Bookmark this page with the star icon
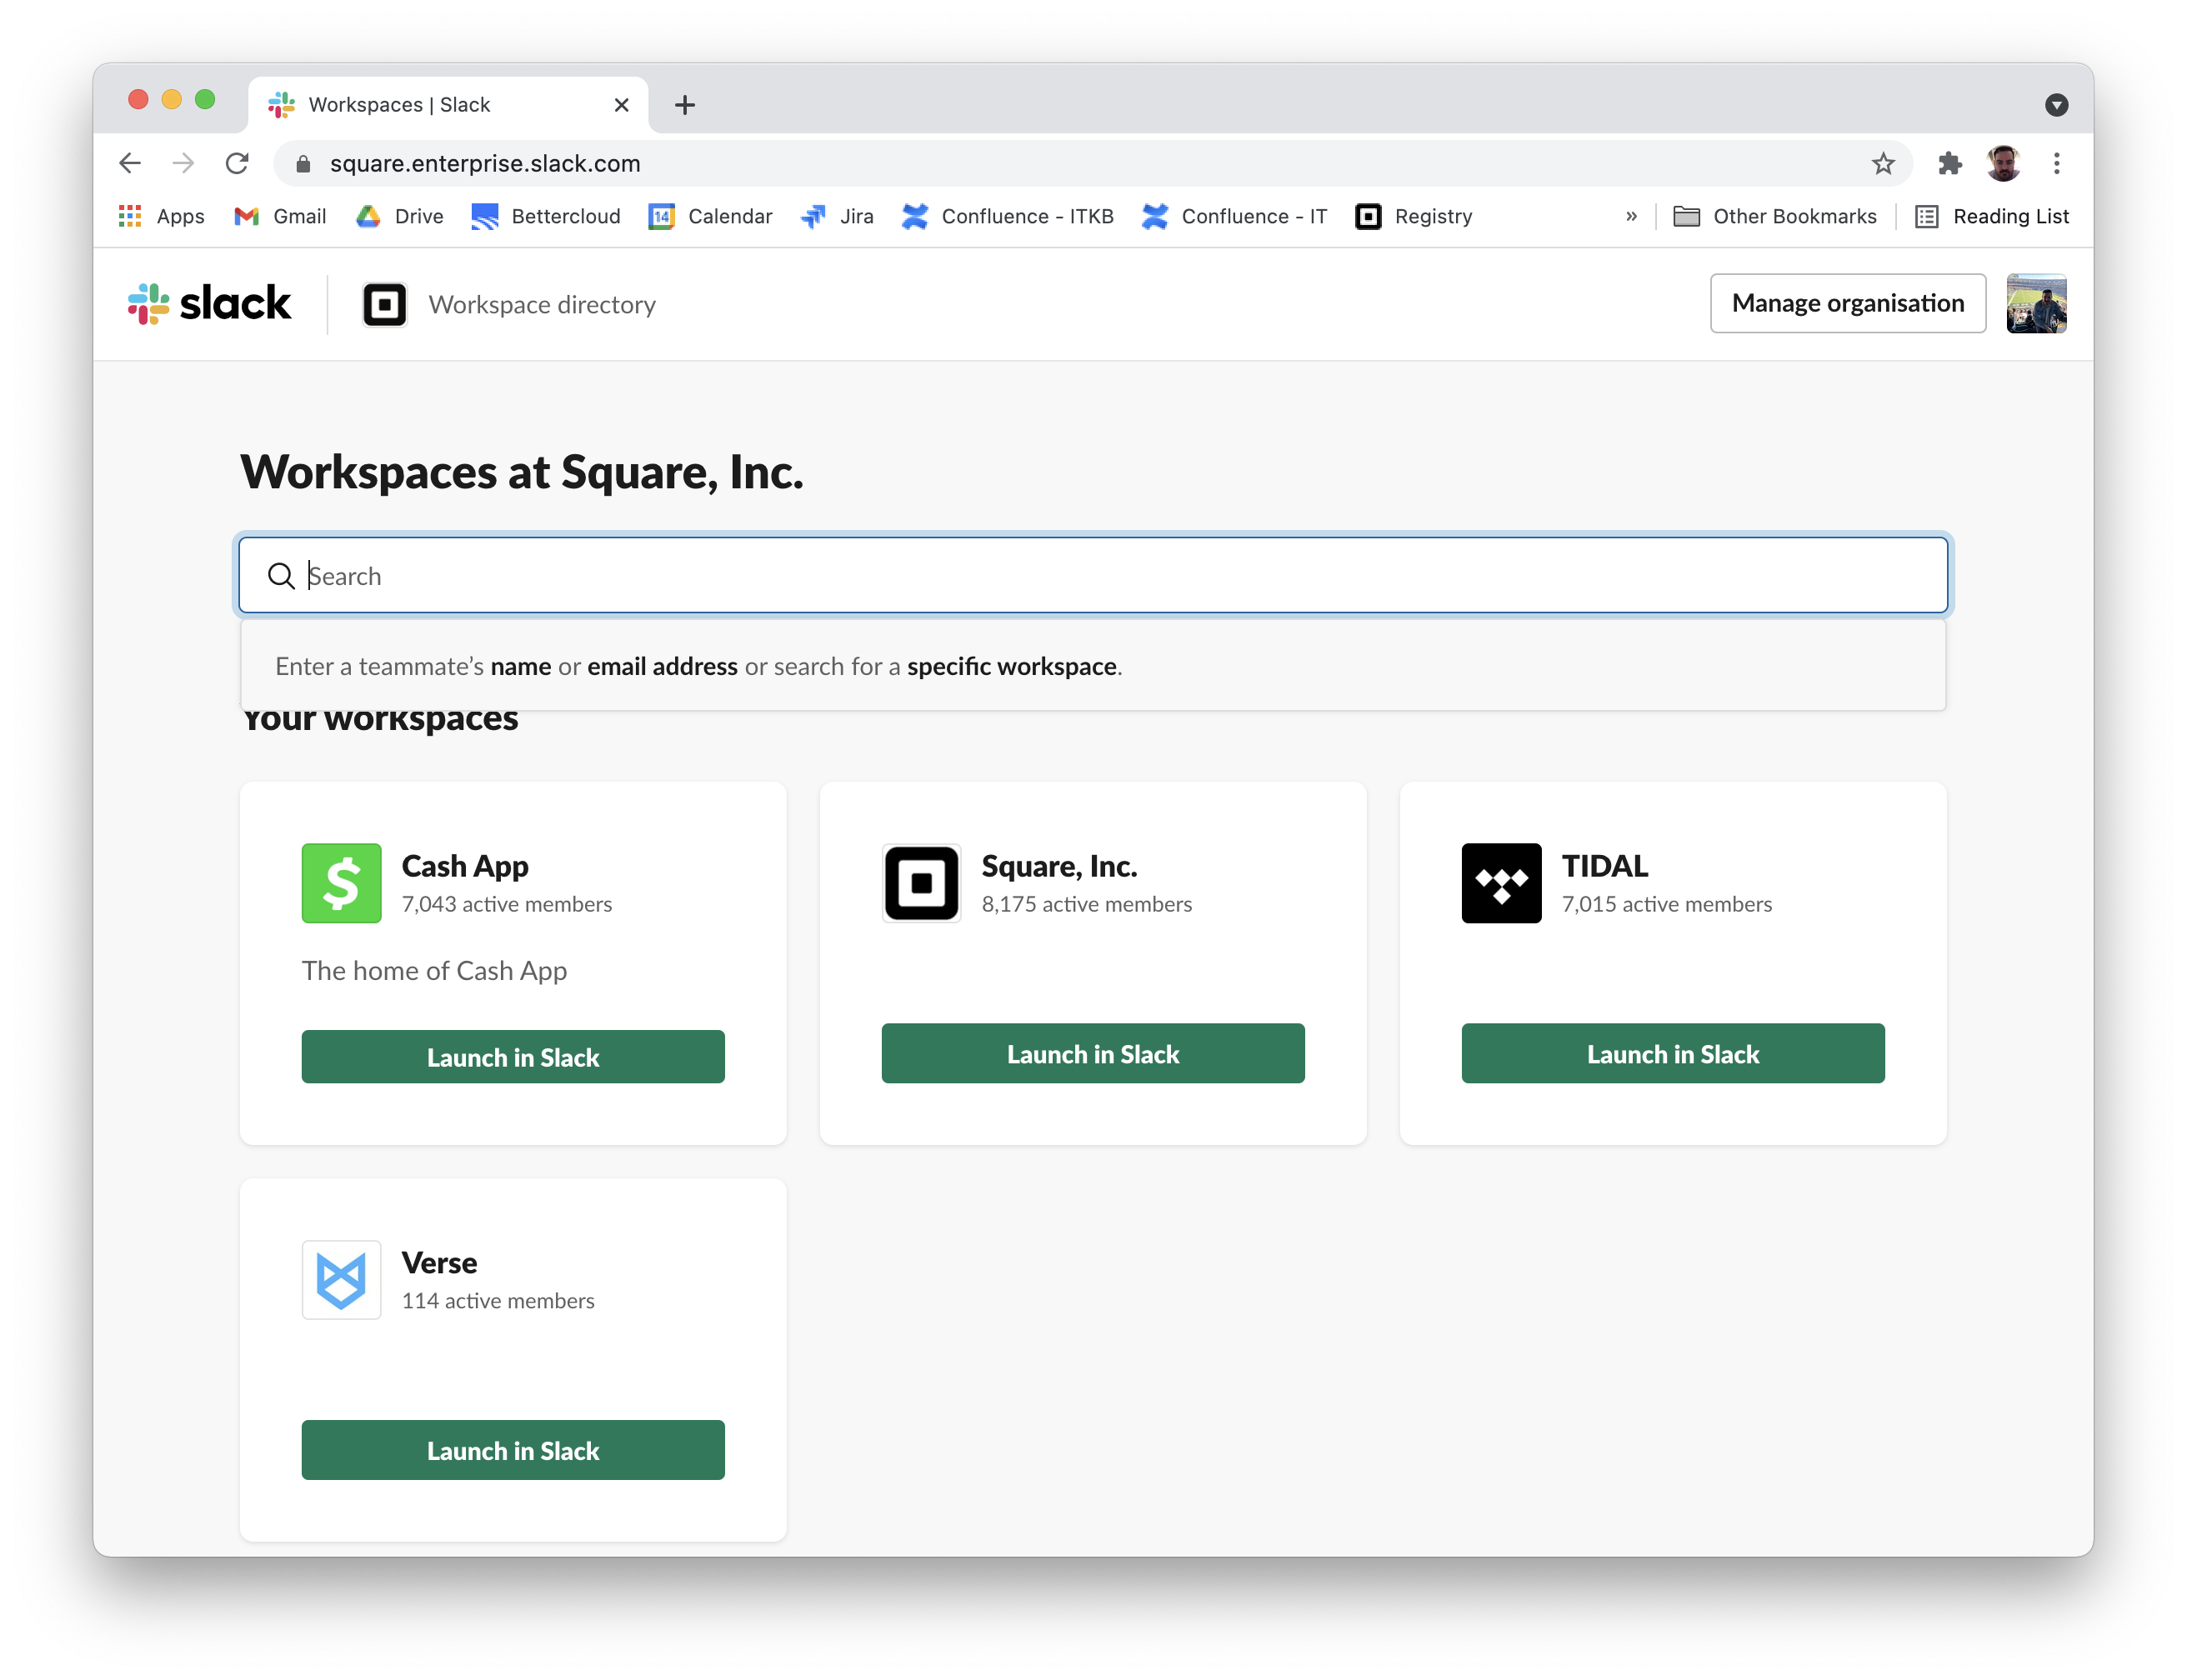The width and height of the screenshot is (2187, 1680). tap(1883, 163)
